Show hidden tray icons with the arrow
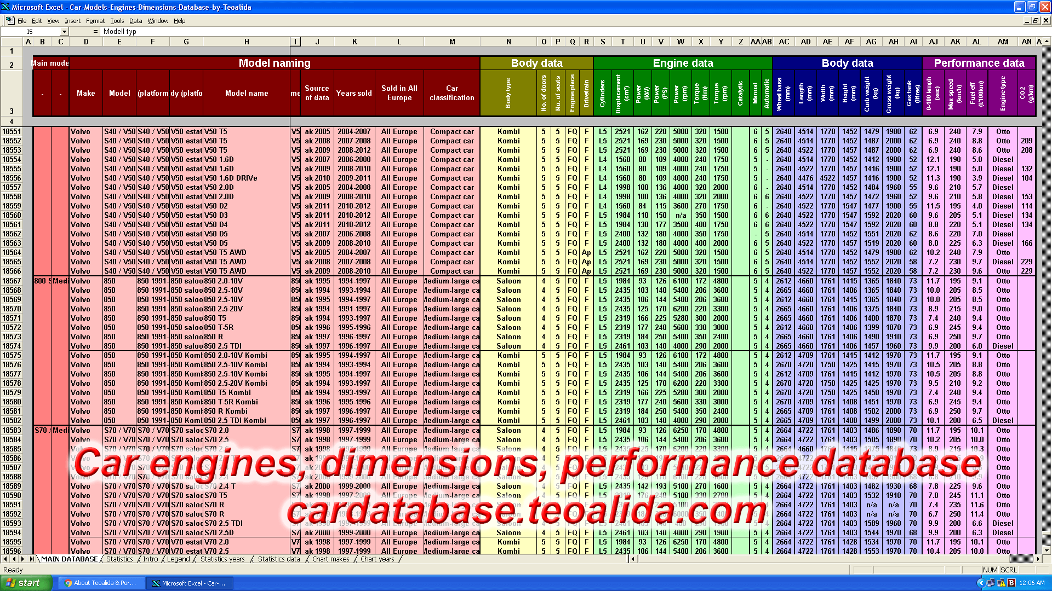Image resolution: width=1052 pixels, height=591 pixels. [981, 583]
